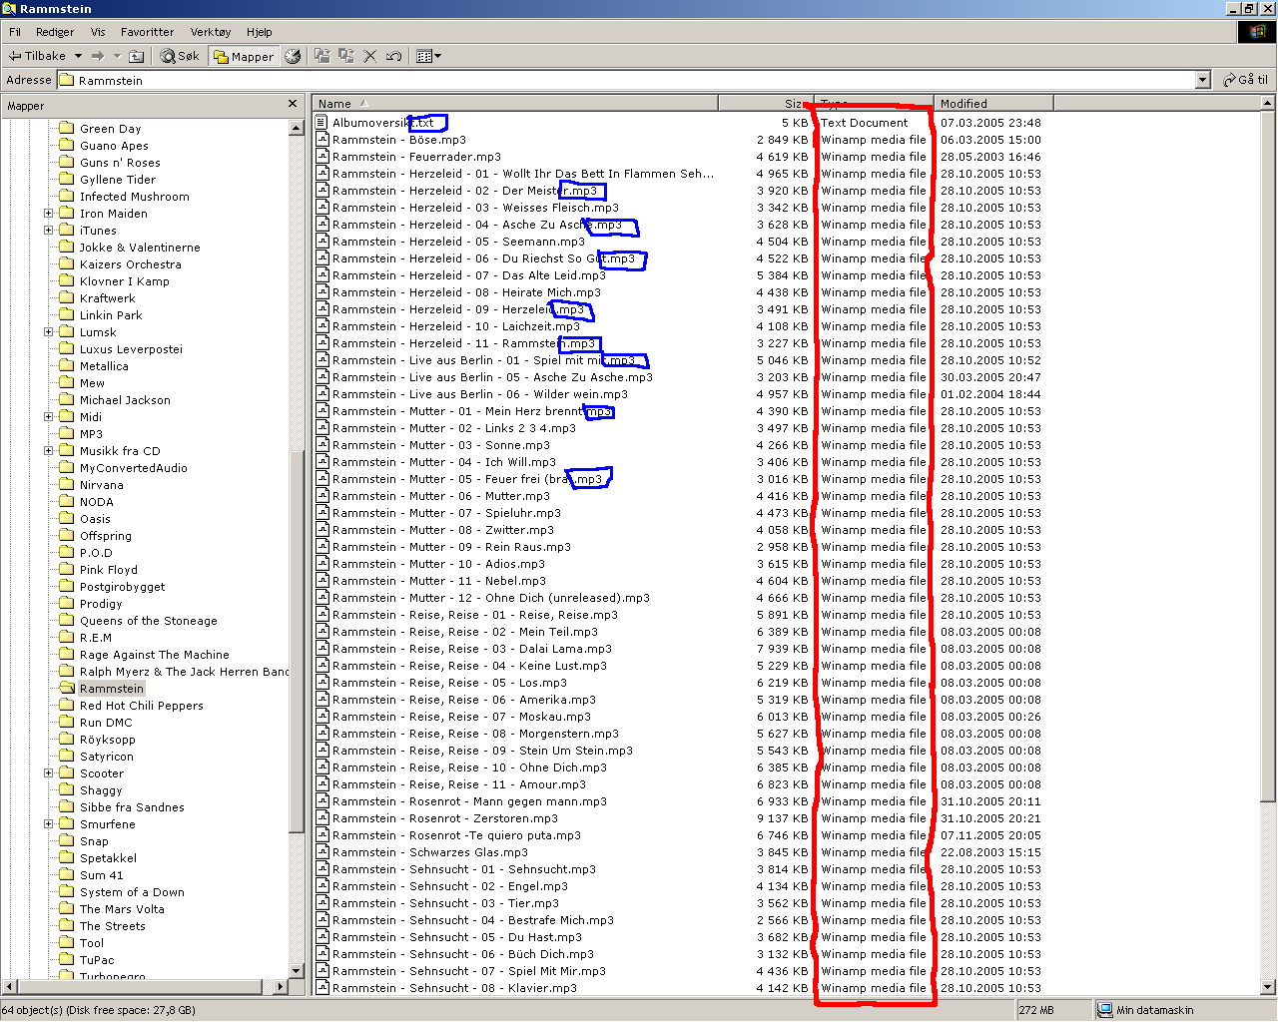Image resolution: width=1278 pixels, height=1022 pixels.
Task: Select The Mars Volta folder in the tree
Action: tap(122, 908)
